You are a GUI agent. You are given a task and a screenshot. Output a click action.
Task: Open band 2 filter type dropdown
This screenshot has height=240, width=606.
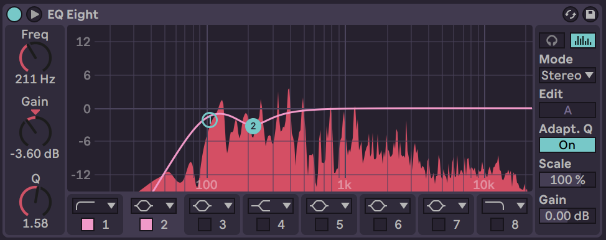pyautogui.click(x=154, y=206)
